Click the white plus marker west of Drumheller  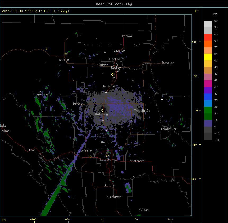tap(162, 99)
